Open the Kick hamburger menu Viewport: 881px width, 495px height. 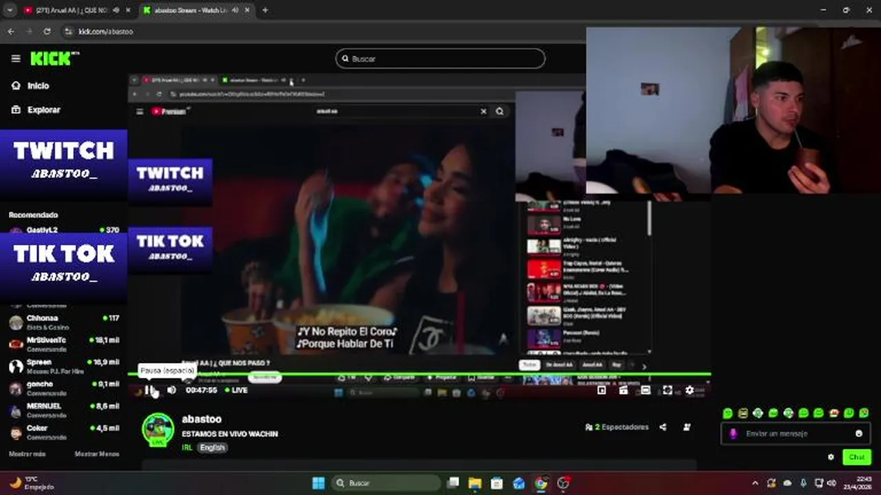coord(16,58)
